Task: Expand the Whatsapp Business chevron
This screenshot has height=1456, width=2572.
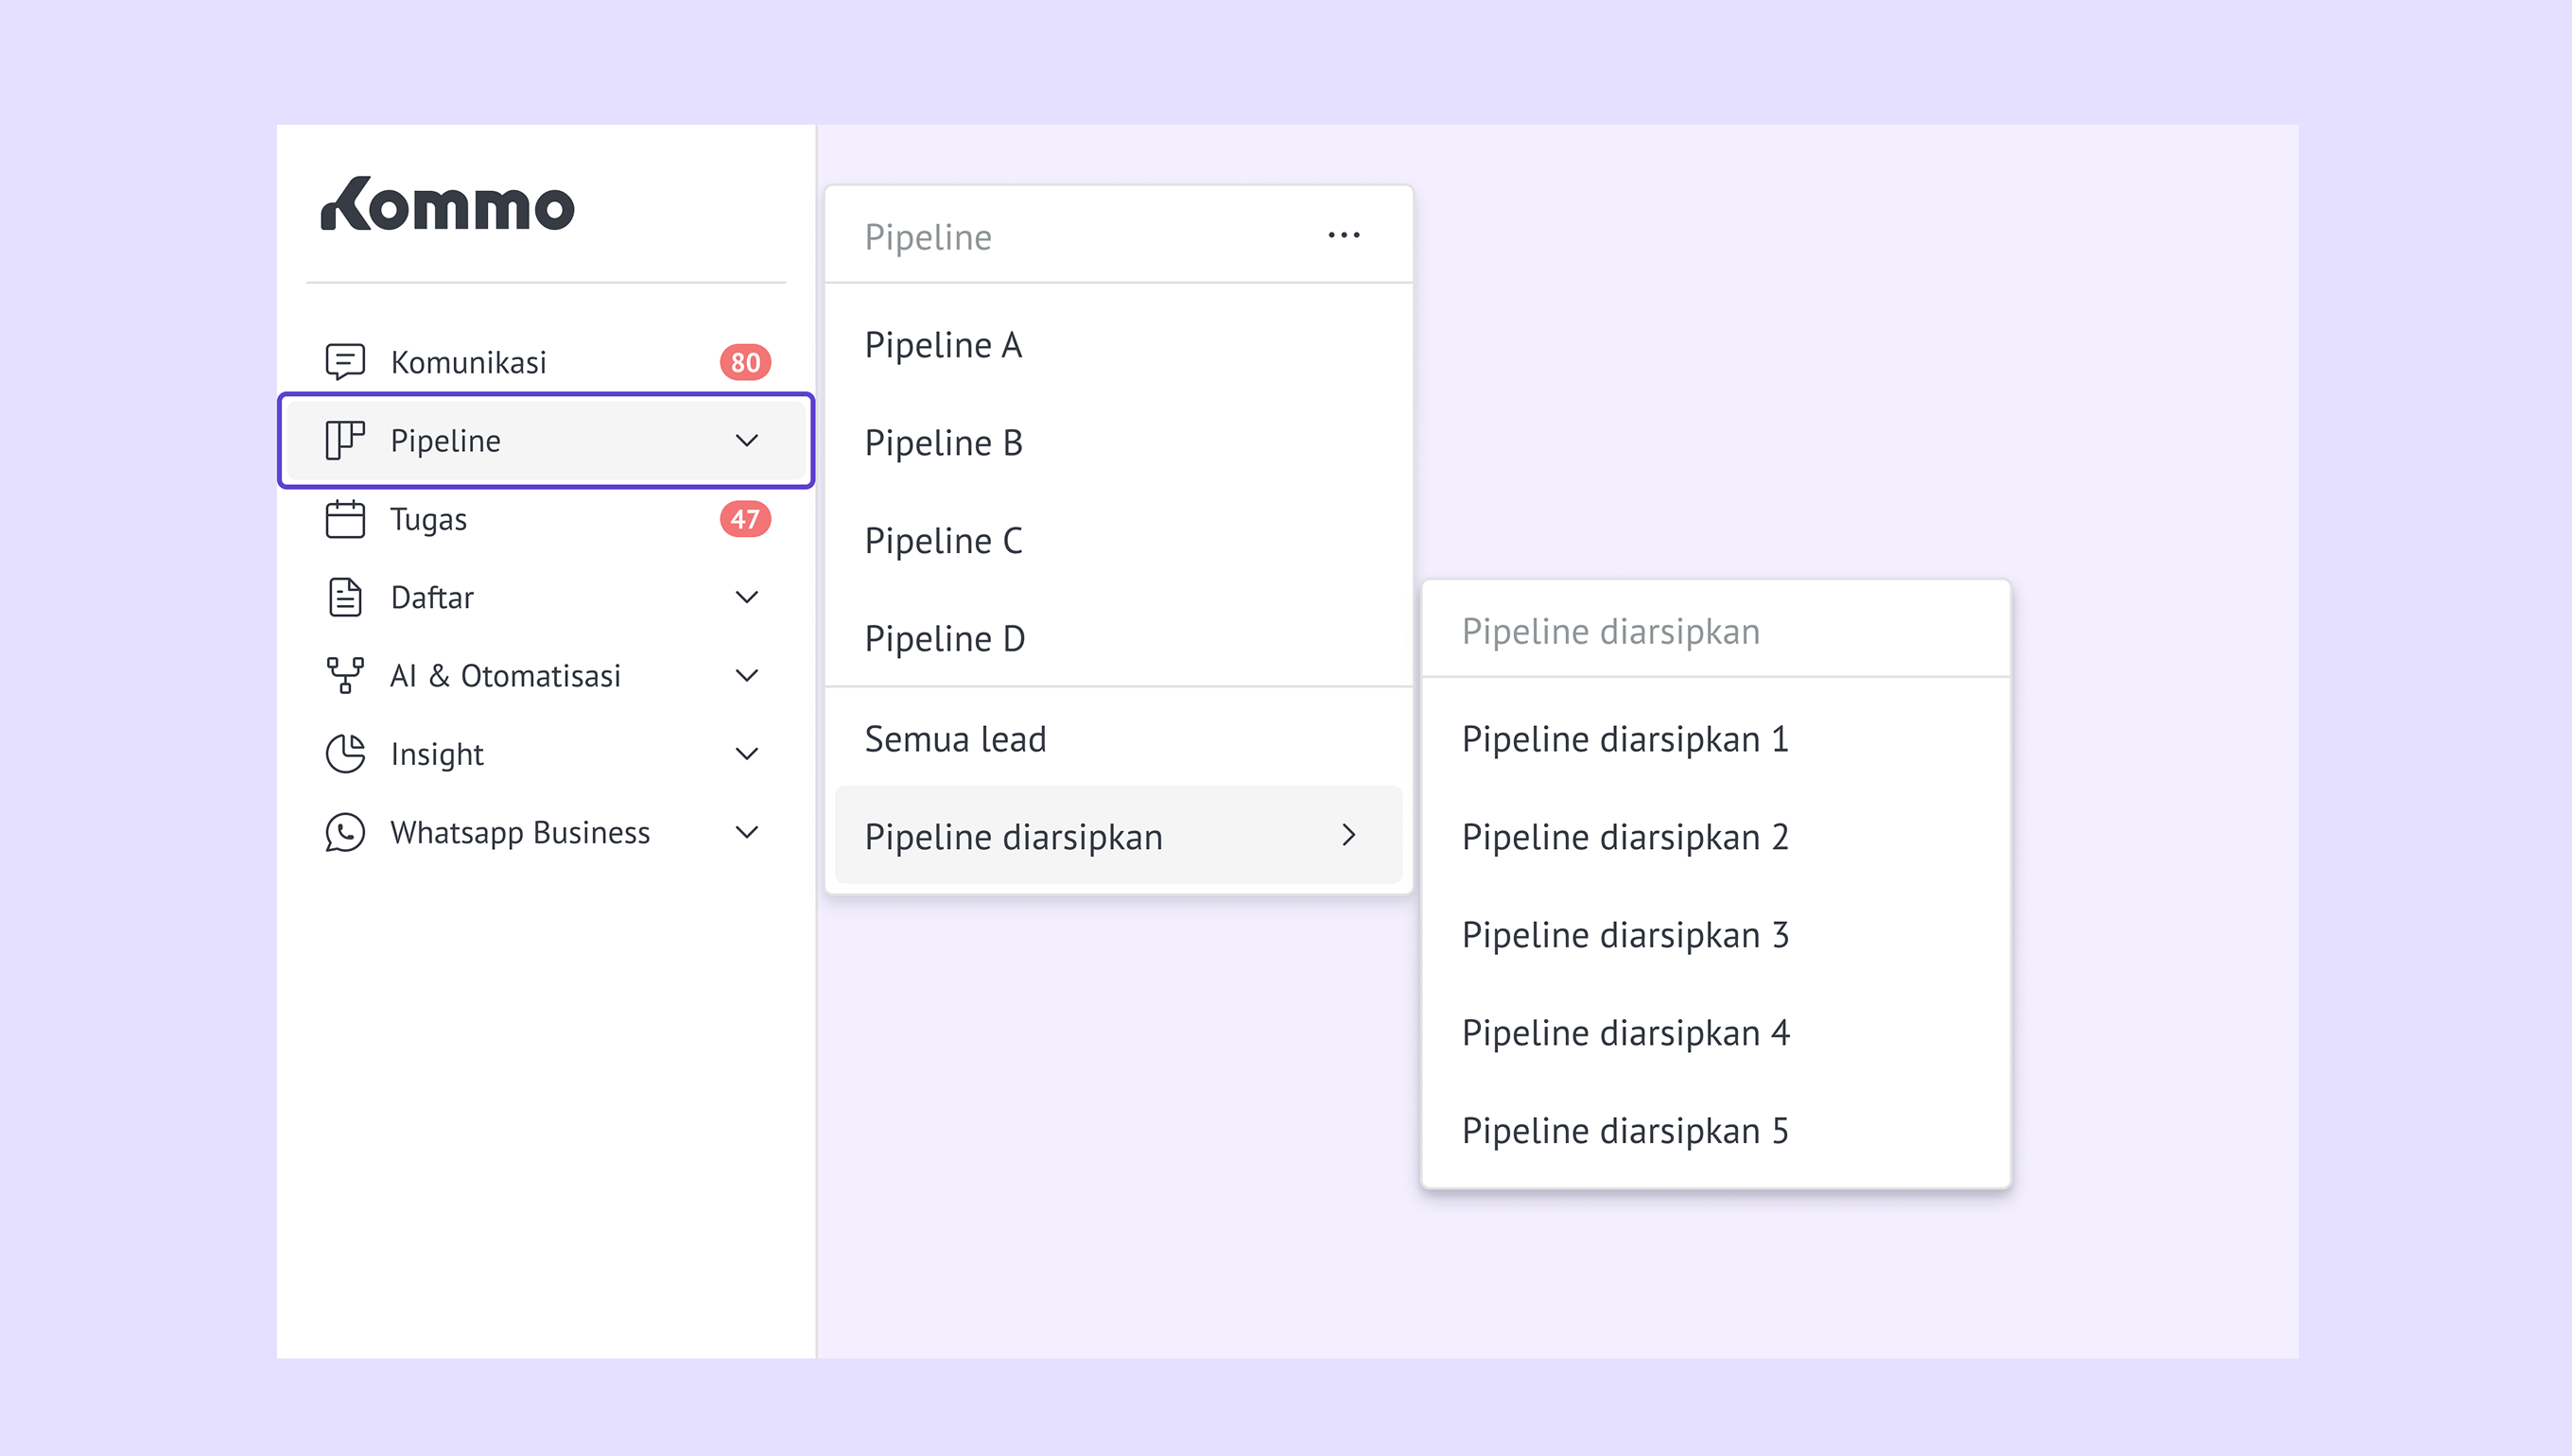Action: click(746, 832)
